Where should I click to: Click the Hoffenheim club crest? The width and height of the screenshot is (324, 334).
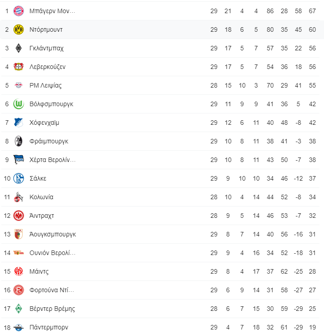click(x=19, y=123)
